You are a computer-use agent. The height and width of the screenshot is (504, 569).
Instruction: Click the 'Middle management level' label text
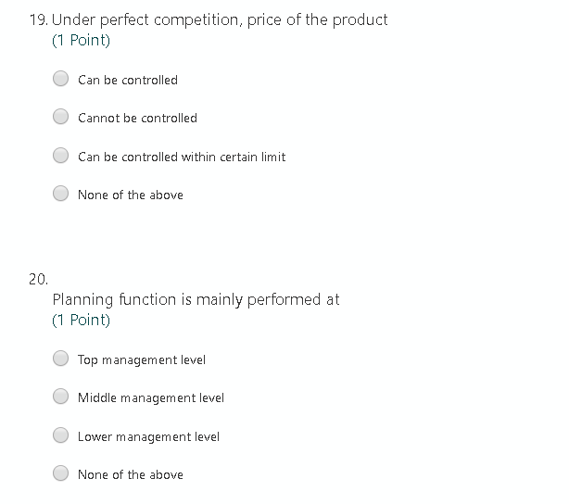tap(151, 398)
